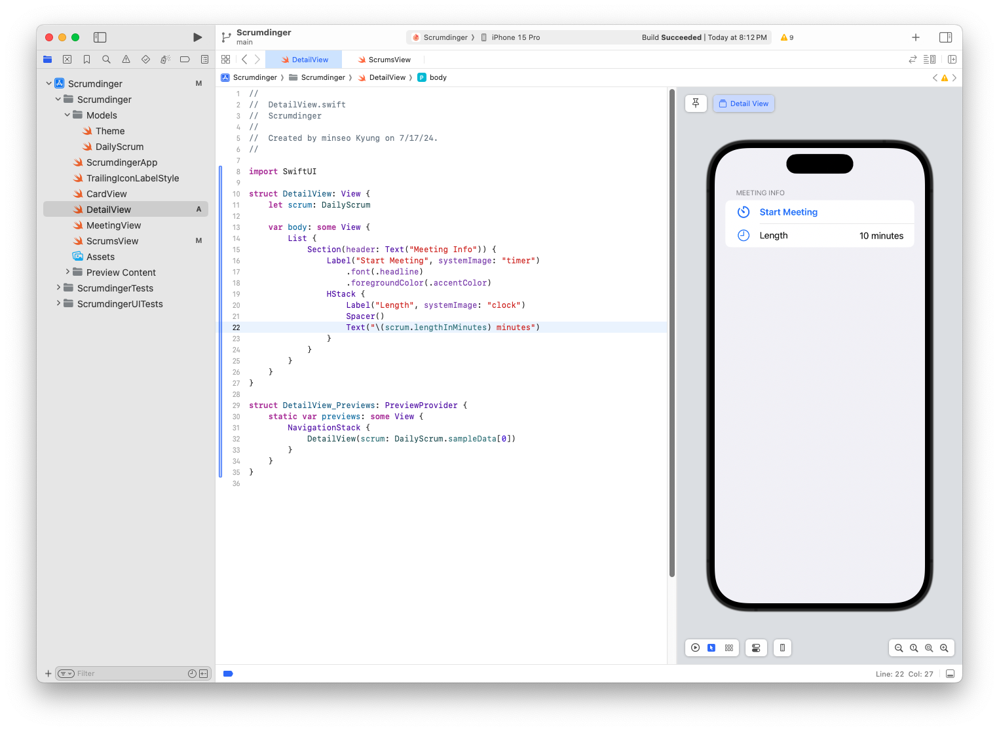Switch to the ScrumsView tab
The height and width of the screenshot is (731, 999).
[x=384, y=60]
